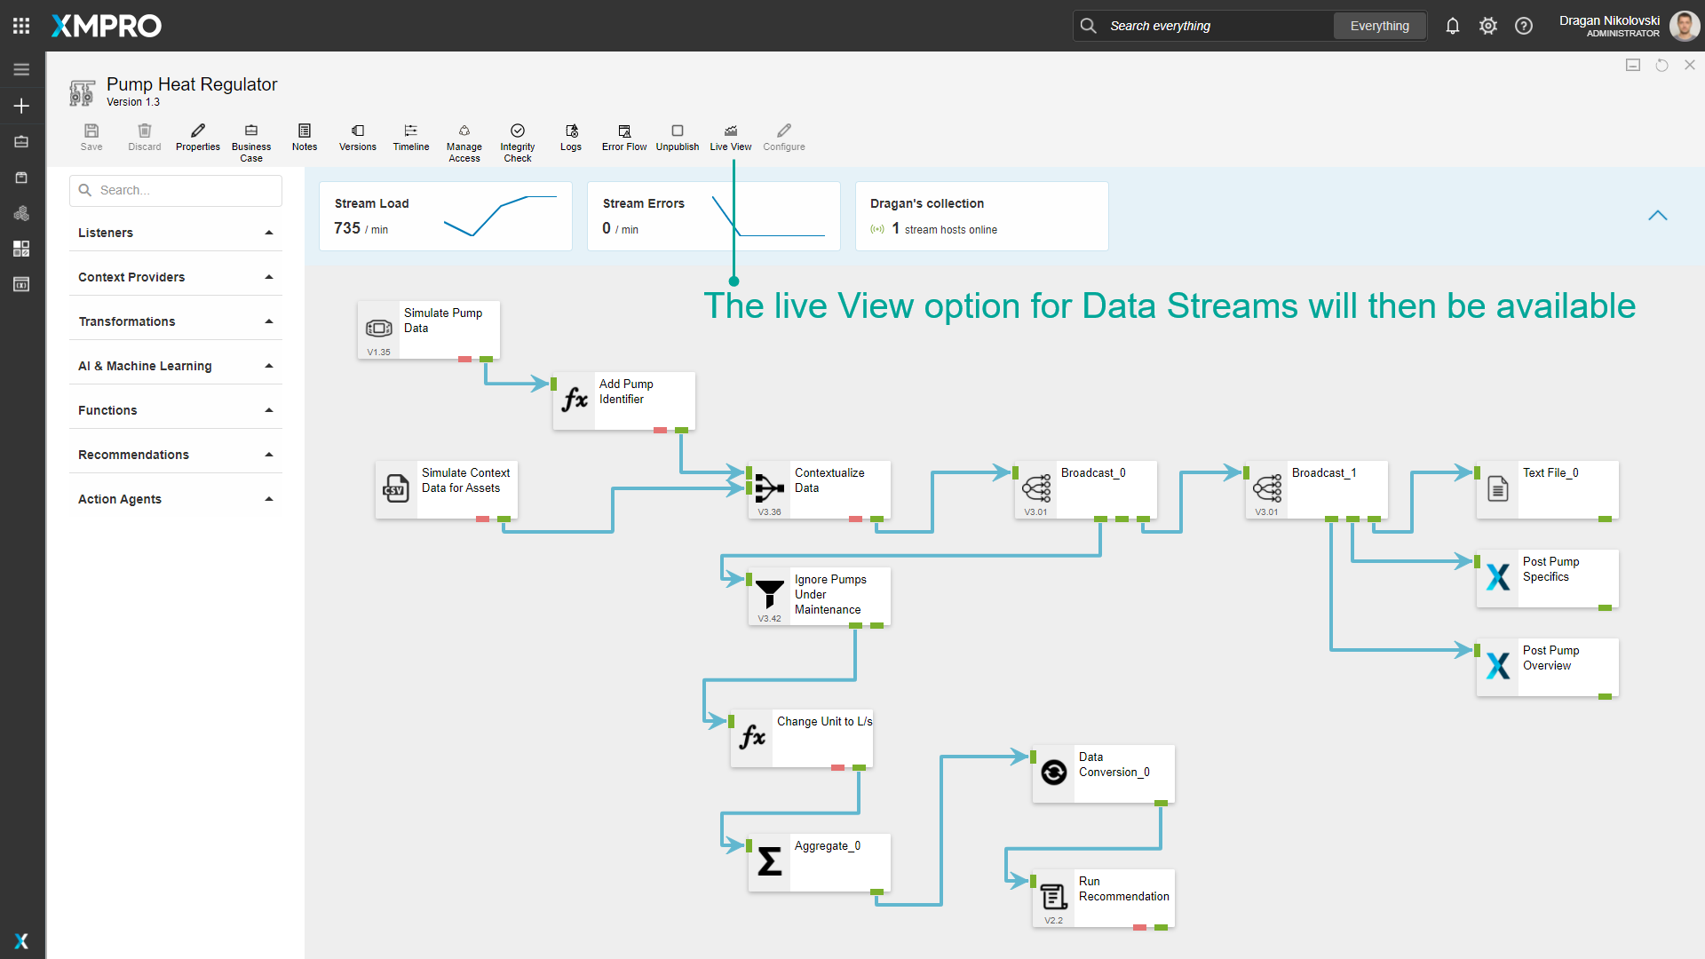The image size is (1705, 959).
Task: Collapse the Listeners toolbox category
Action: 269,233
